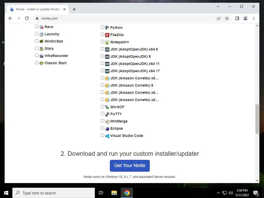Image resolution: width=264 pixels, height=198 pixels.
Task: Check the Glary checkbox
Action: [x=37, y=48]
